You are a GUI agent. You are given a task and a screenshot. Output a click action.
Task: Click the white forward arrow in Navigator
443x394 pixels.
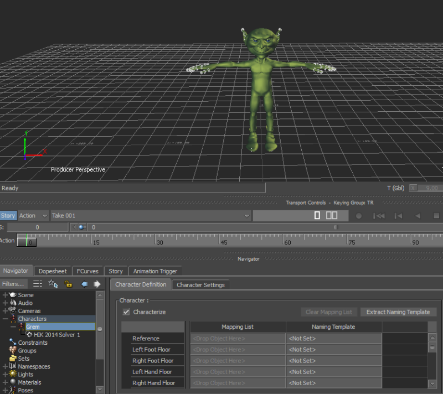pos(97,284)
